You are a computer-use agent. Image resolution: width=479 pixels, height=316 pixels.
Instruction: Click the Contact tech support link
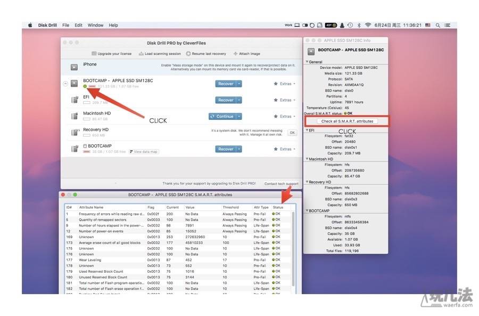pos(281,183)
